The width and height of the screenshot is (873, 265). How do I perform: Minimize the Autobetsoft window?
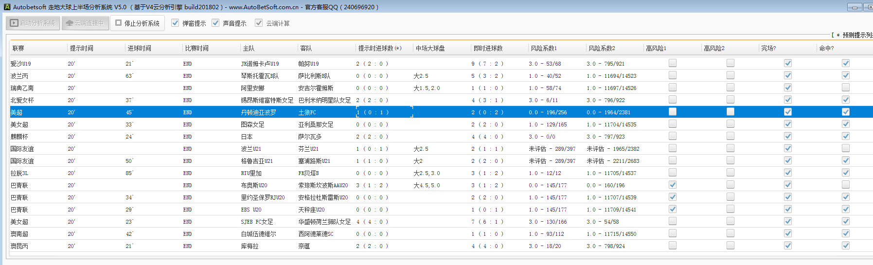[x=855, y=7]
